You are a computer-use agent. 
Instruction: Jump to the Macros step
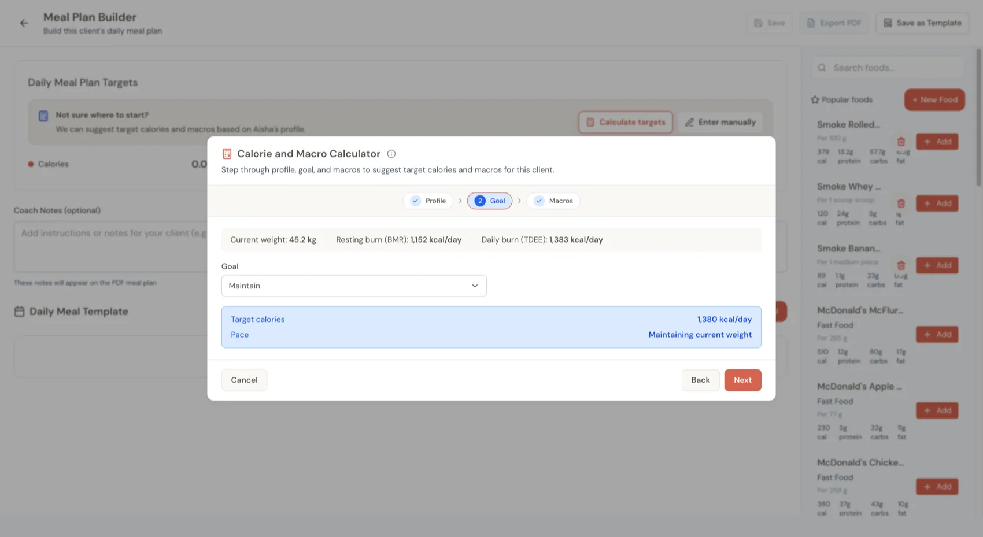553,201
